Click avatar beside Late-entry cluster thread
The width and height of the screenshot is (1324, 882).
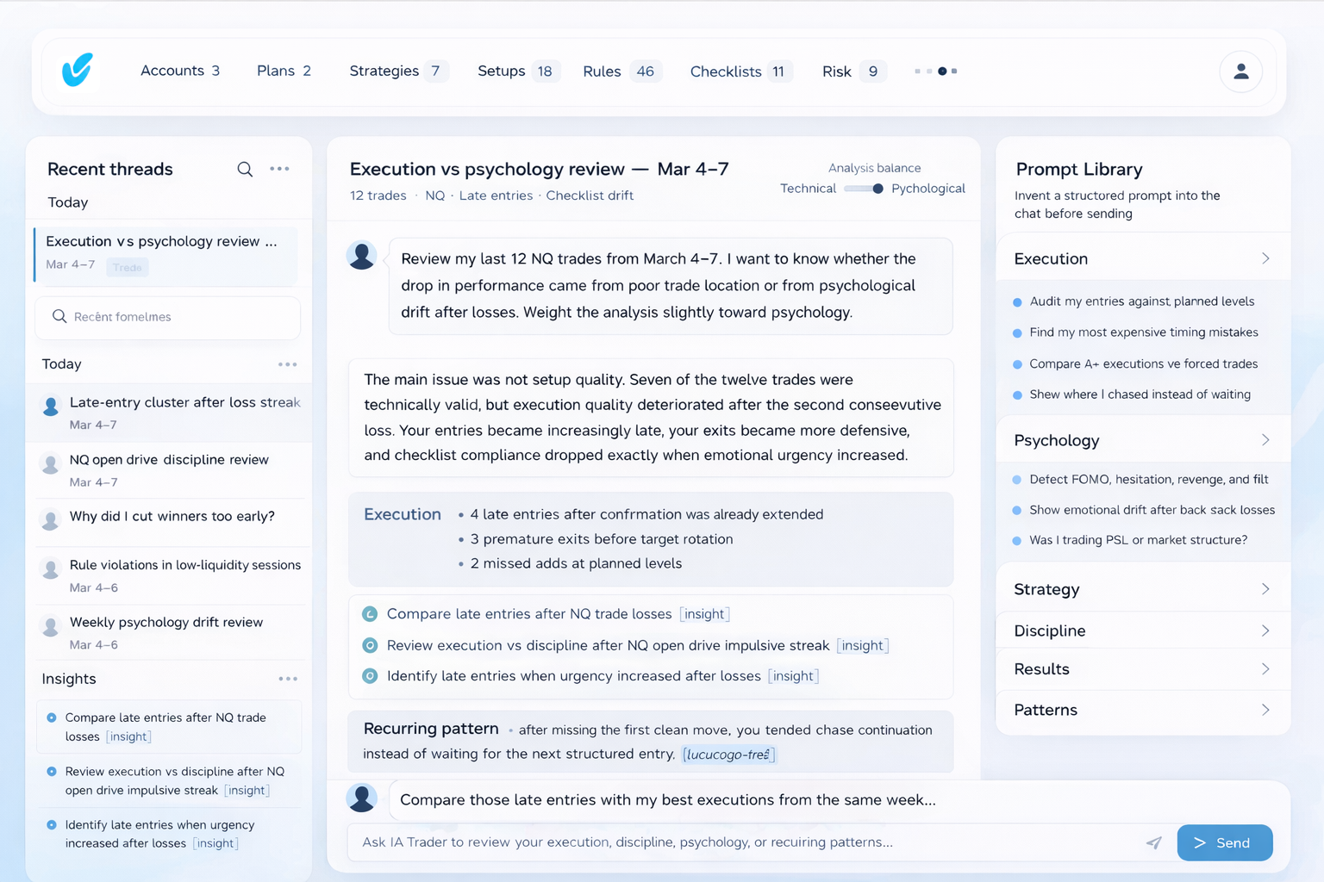[51, 407]
